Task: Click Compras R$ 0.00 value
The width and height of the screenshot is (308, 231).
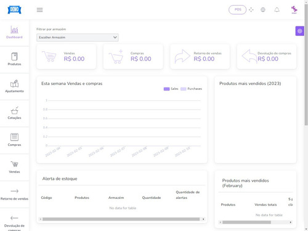Action: [141, 59]
